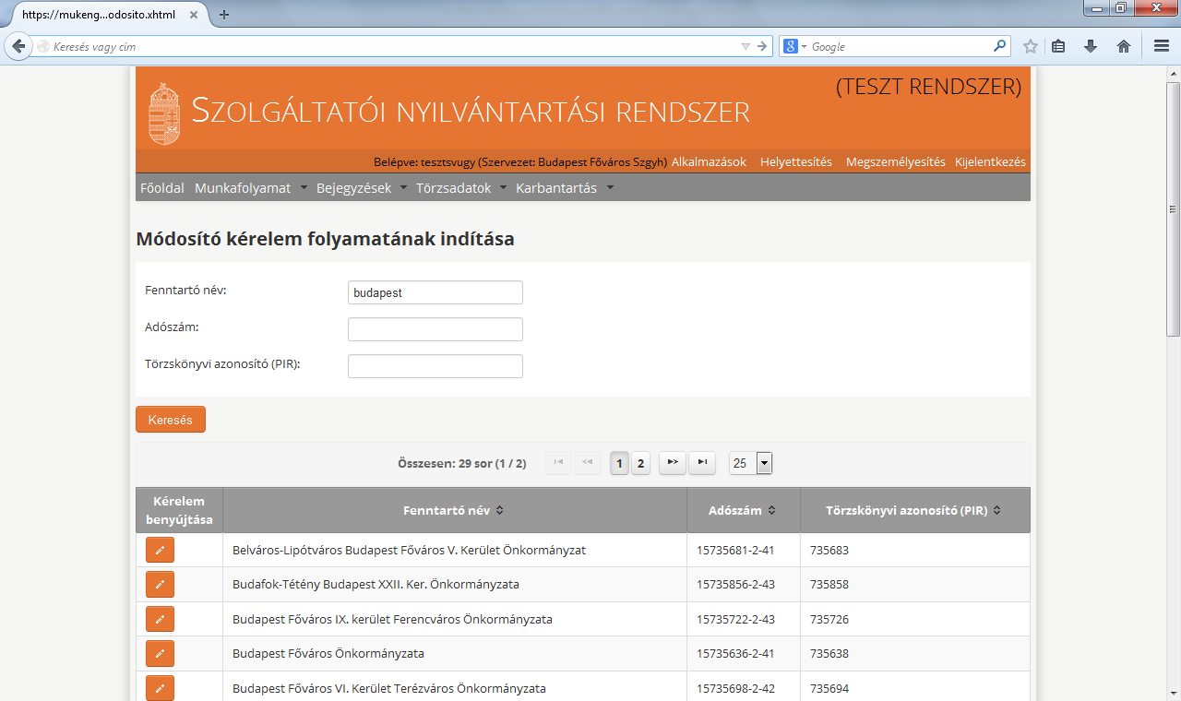Open the Főoldal menu item
This screenshot has height=701, width=1181.
(x=162, y=187)
